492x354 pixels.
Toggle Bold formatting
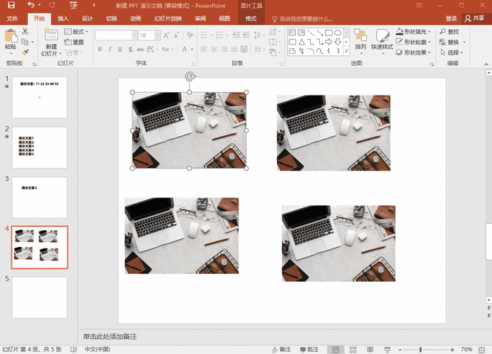(x=100, y=50)
